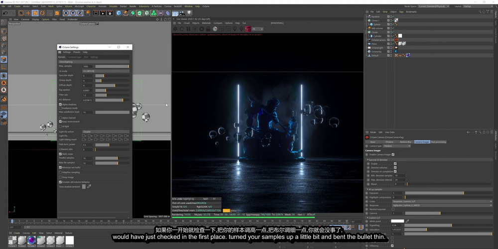Select the Live Selection tool
Screen dimensions: 498x249
coord(21,13)
